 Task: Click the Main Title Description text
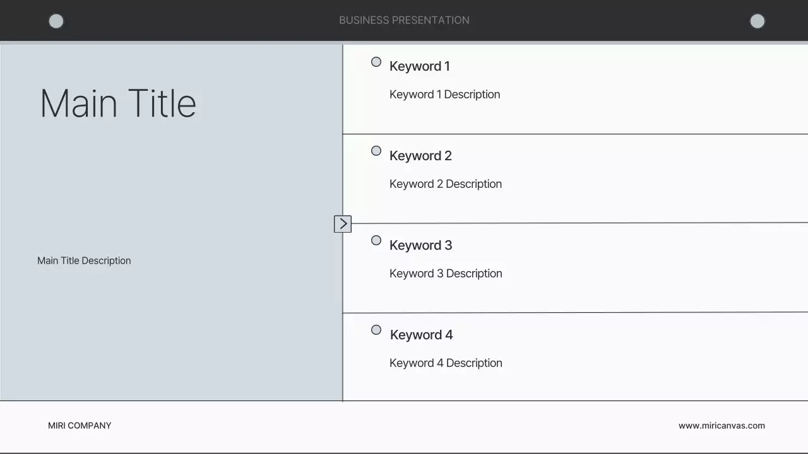84,260
